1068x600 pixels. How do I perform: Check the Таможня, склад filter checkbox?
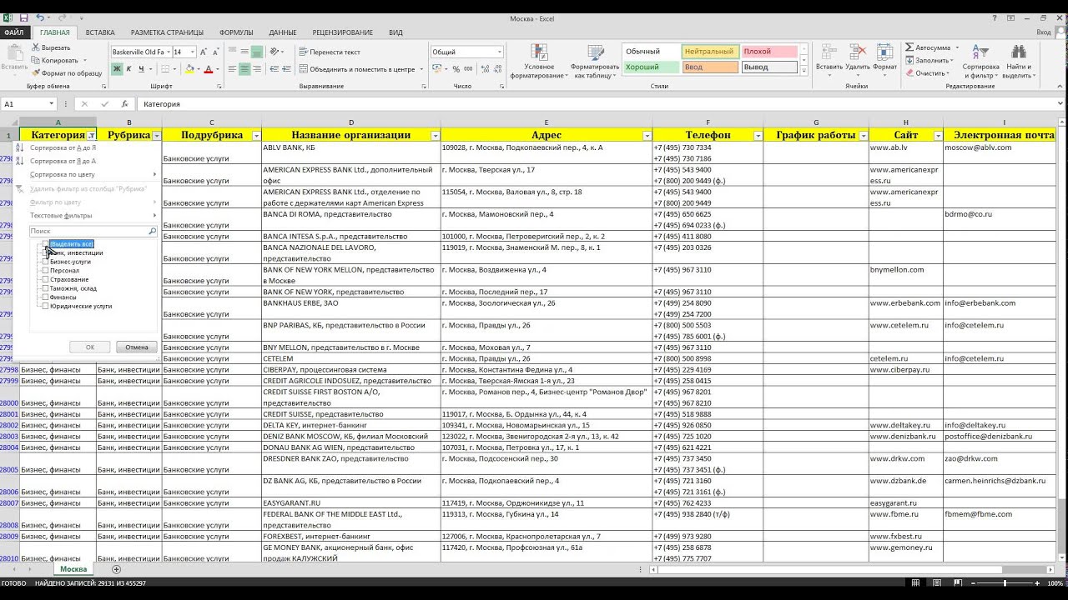click(x=46, y=288)
